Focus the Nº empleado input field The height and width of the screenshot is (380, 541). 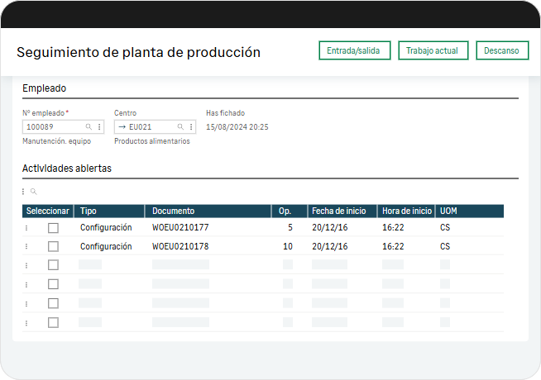tap(54, 127)
